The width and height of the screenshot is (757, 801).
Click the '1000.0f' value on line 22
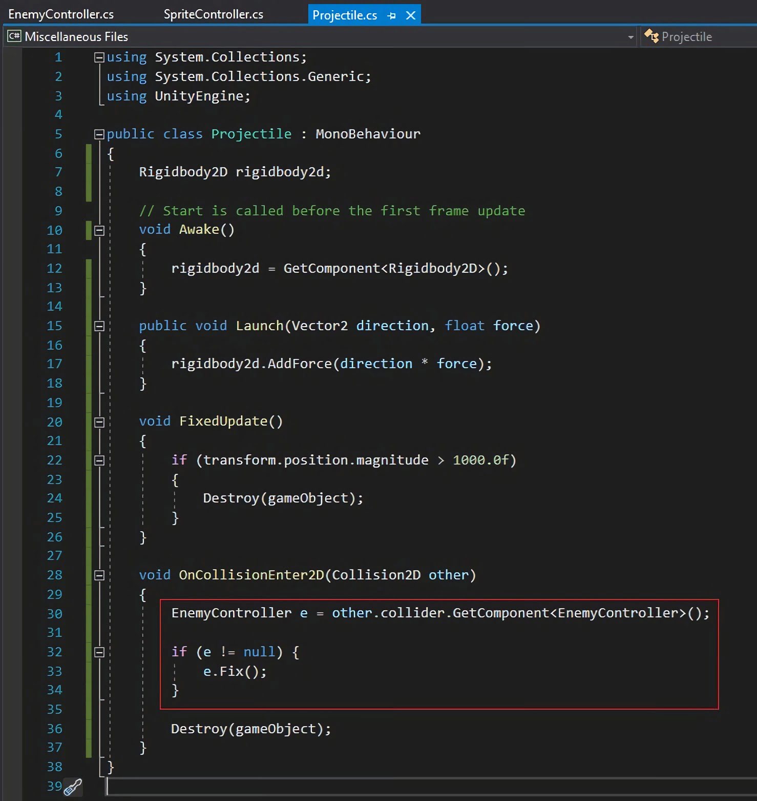click(480, 460)
